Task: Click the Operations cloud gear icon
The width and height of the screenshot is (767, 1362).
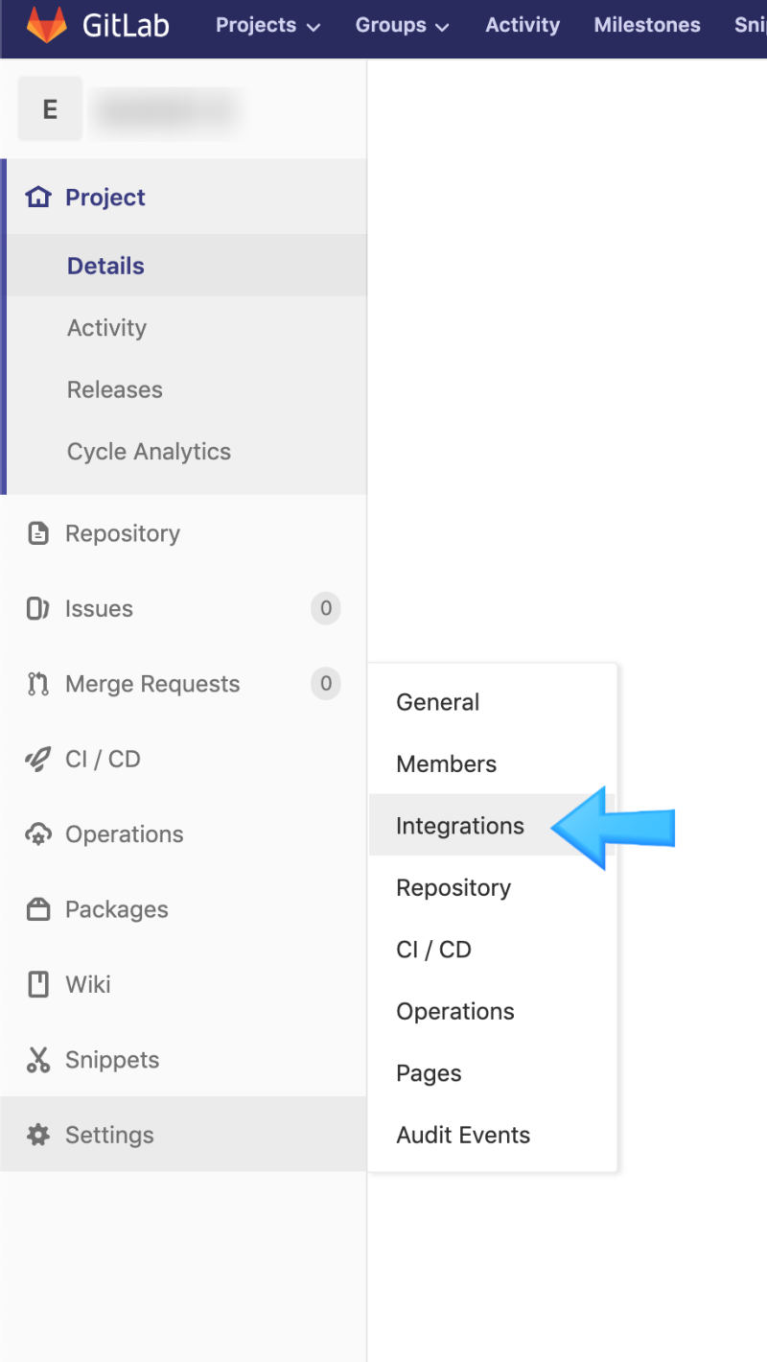Action: click(38, 834)
